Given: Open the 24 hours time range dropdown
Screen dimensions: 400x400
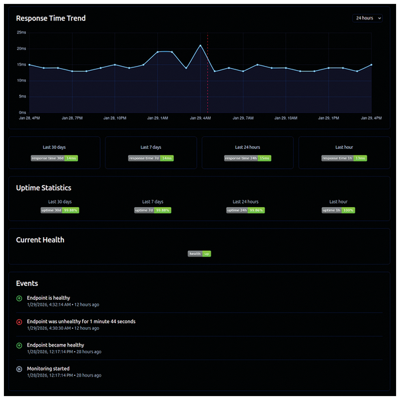Looking at the screenshot, I should pyautogui.click(x=367, y=18).
